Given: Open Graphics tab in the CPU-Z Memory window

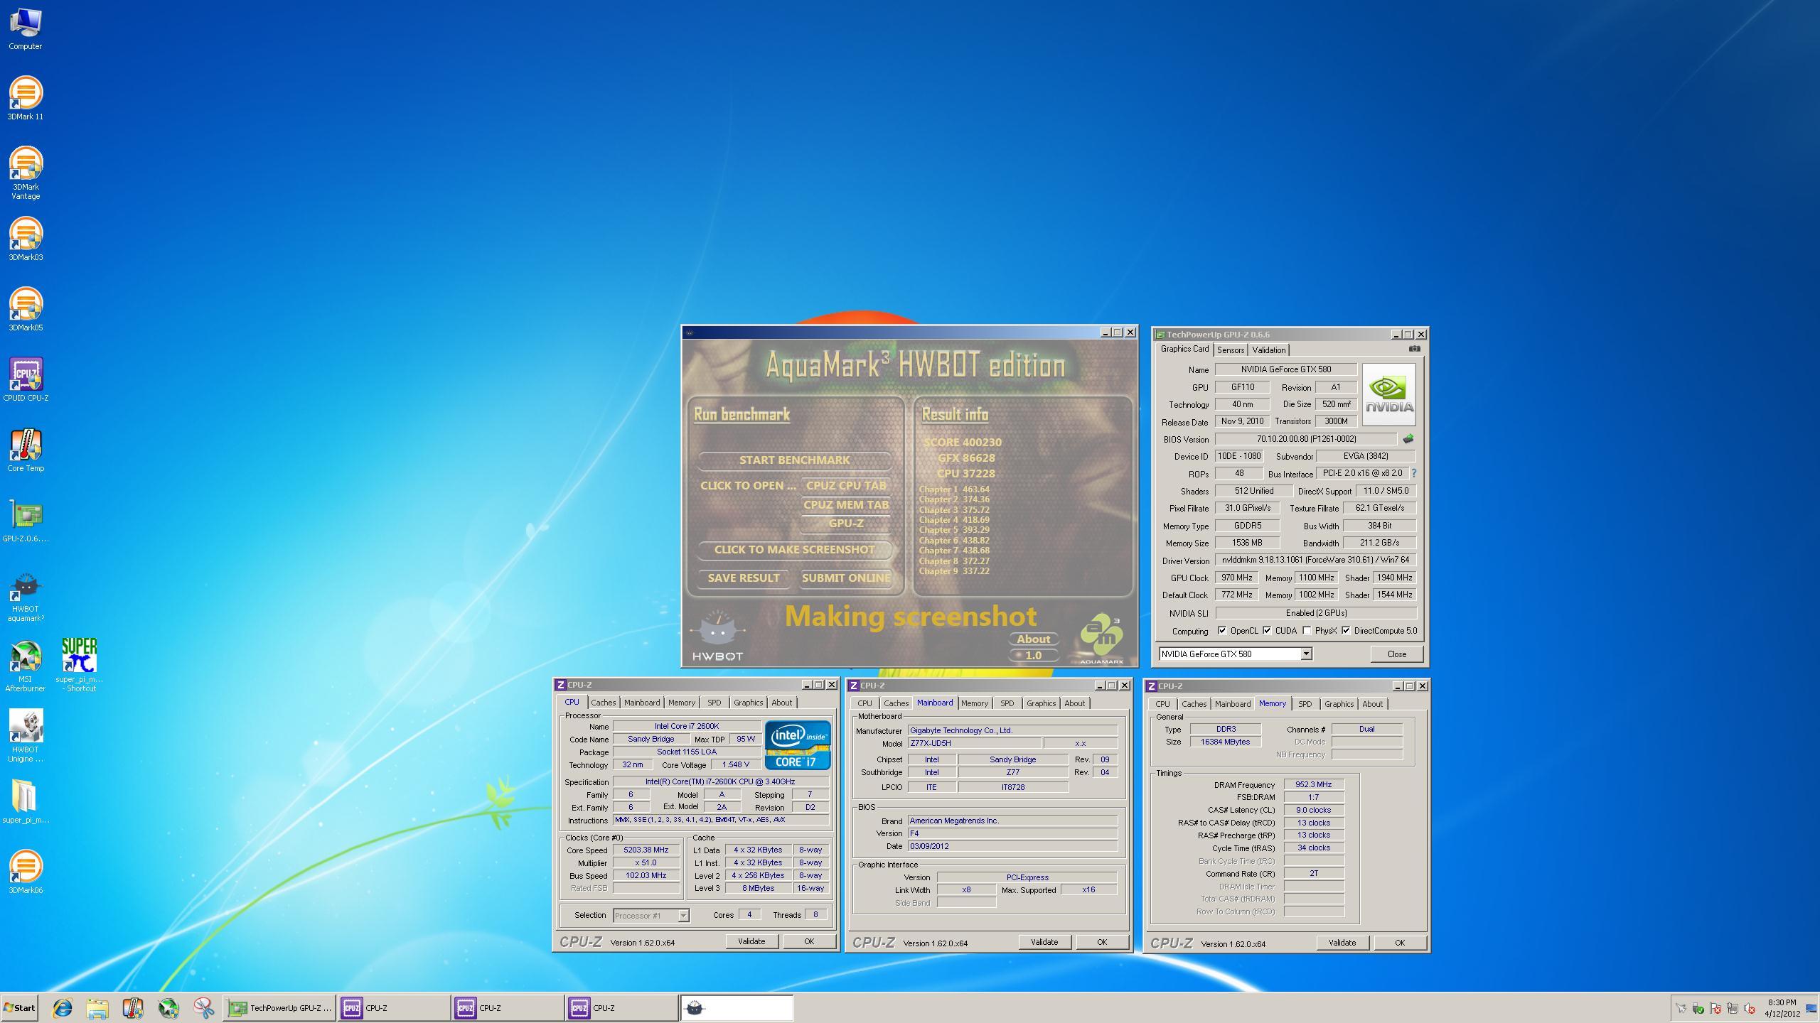Looking at the screenshot, I should (x=1339, y=704).
